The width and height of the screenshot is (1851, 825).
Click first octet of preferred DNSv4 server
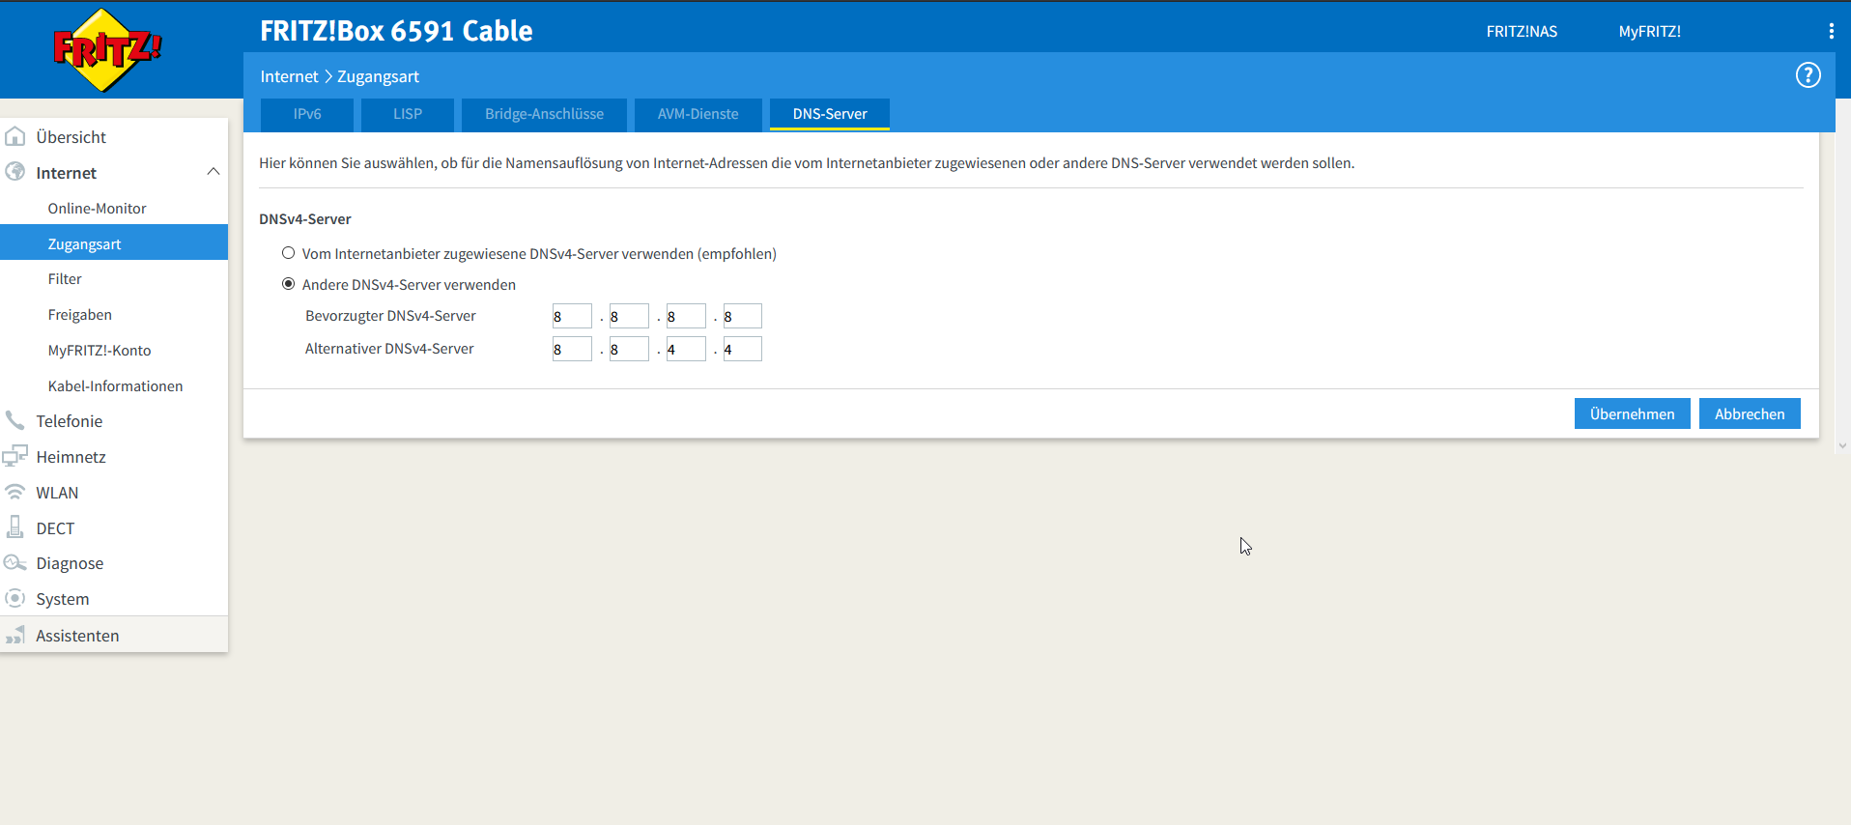point(572,316)
